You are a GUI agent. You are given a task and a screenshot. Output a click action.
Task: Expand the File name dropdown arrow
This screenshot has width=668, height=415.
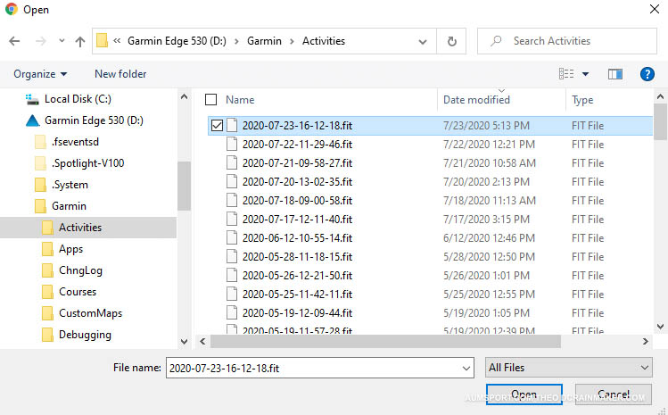(x=466, y=368)
